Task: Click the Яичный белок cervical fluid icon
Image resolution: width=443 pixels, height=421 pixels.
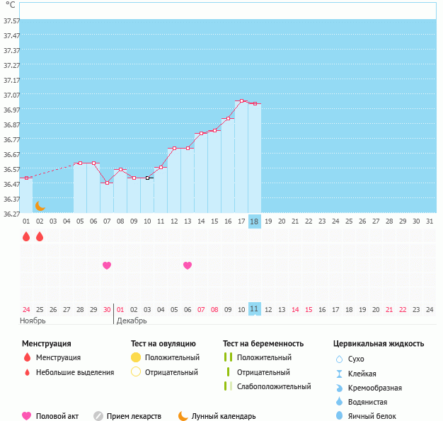Action: pyautogui.click(x=340, y=416)
